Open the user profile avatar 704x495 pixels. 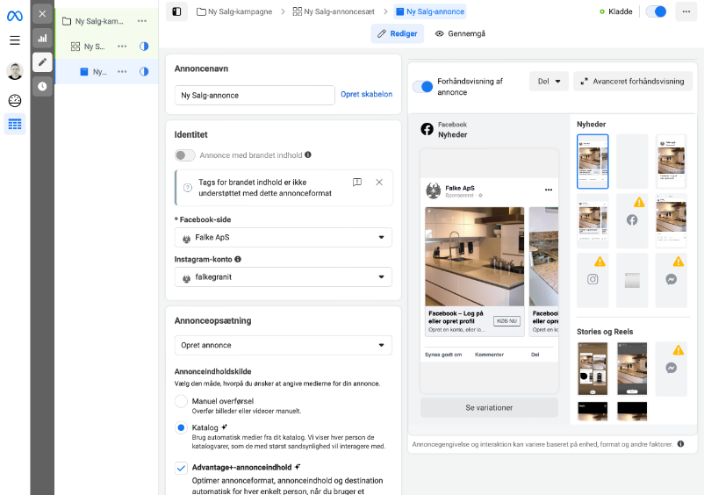15,71
